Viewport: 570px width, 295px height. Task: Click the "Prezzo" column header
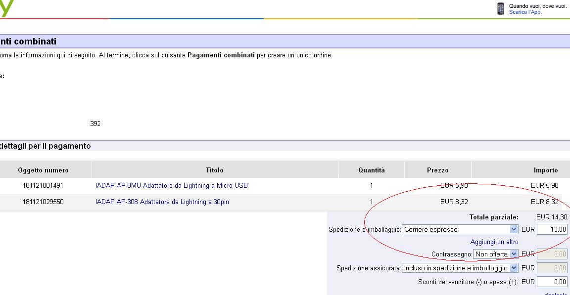pos(437,170)
